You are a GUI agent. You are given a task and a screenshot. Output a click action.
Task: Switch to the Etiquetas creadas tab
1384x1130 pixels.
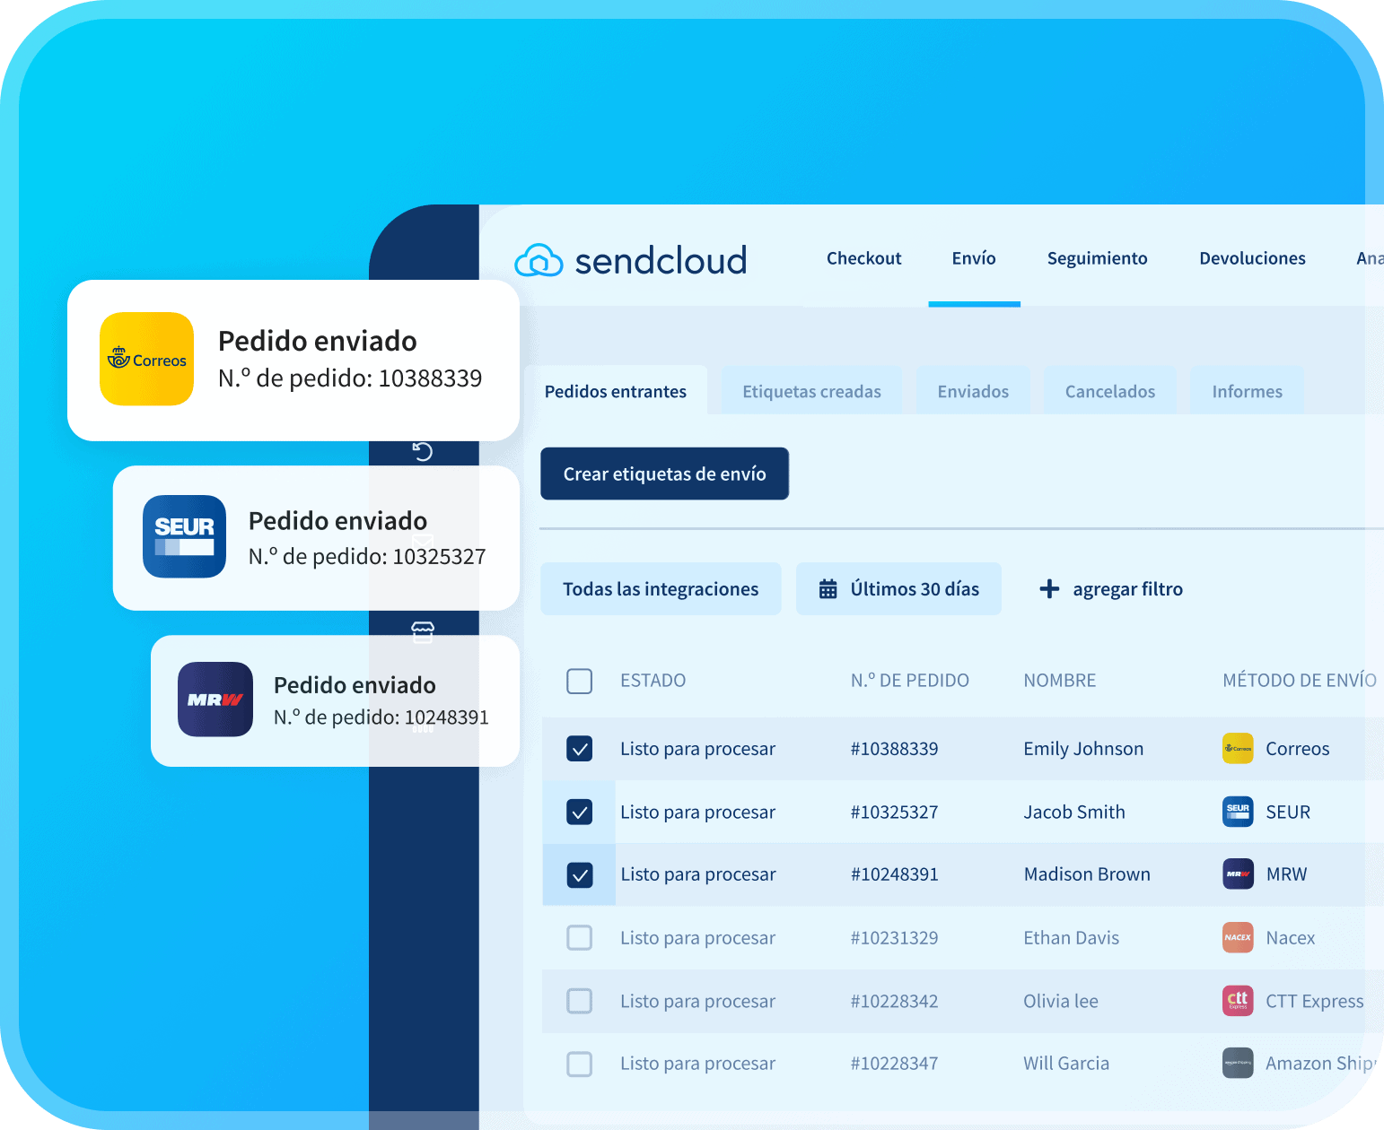811,391
